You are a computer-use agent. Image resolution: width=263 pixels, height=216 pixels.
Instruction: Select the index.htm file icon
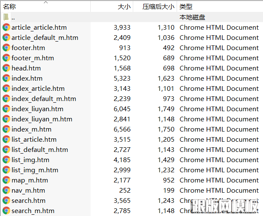pyautogui.click(x=6, y=79)
